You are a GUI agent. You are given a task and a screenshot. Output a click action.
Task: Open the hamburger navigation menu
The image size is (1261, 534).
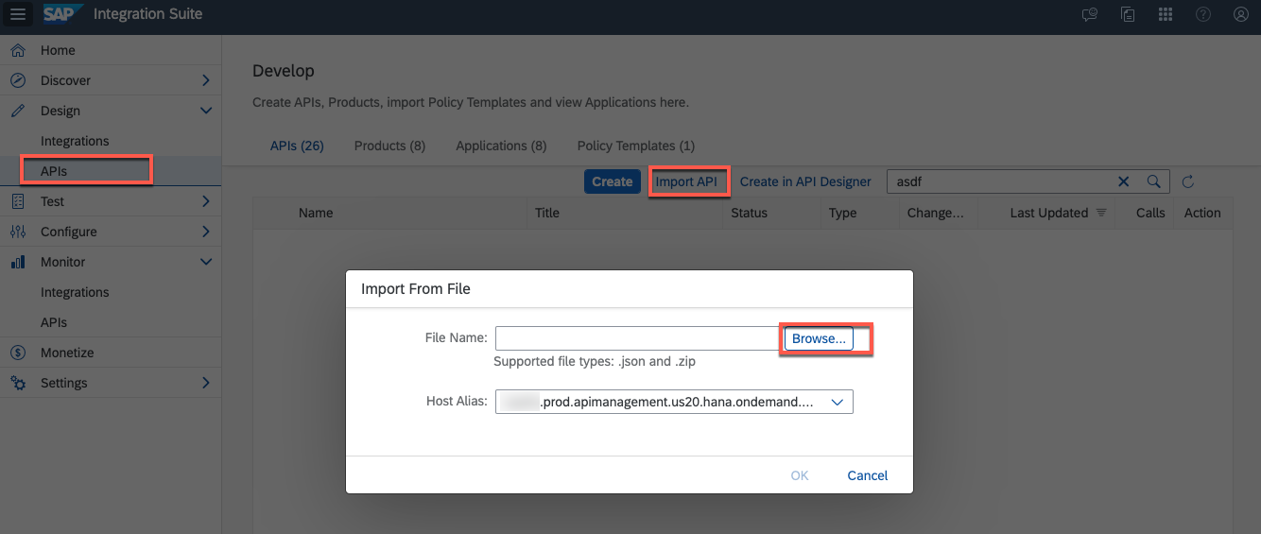click(18, 14)
